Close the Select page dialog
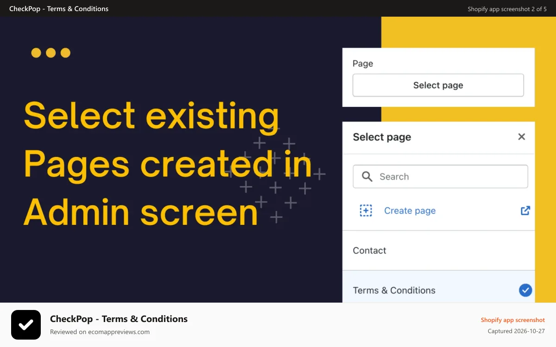 tap(521, 136)
